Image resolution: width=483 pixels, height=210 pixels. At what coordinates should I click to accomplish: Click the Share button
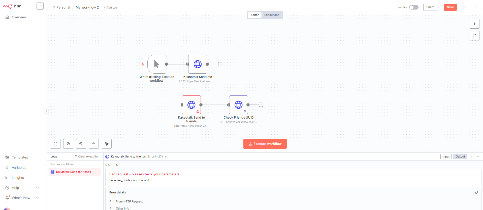430,7
